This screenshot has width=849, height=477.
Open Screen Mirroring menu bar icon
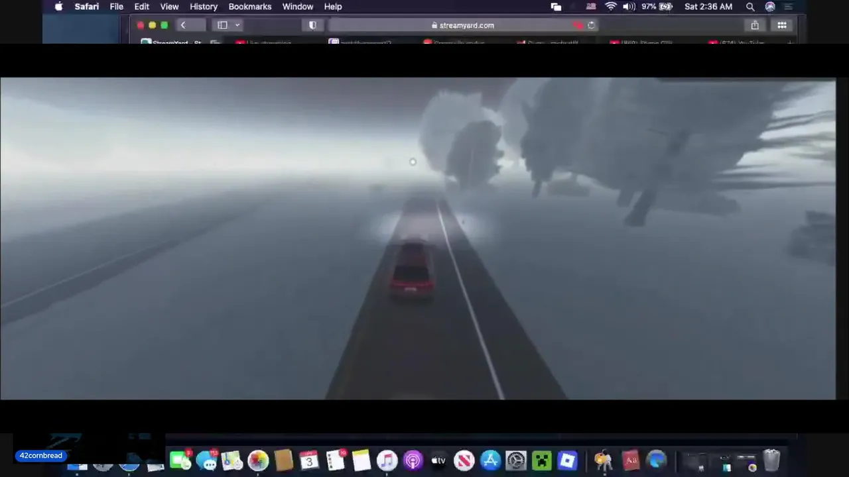tap(556, 7)
